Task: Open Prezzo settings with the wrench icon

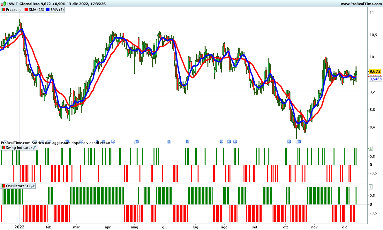Action: (20, 10)
